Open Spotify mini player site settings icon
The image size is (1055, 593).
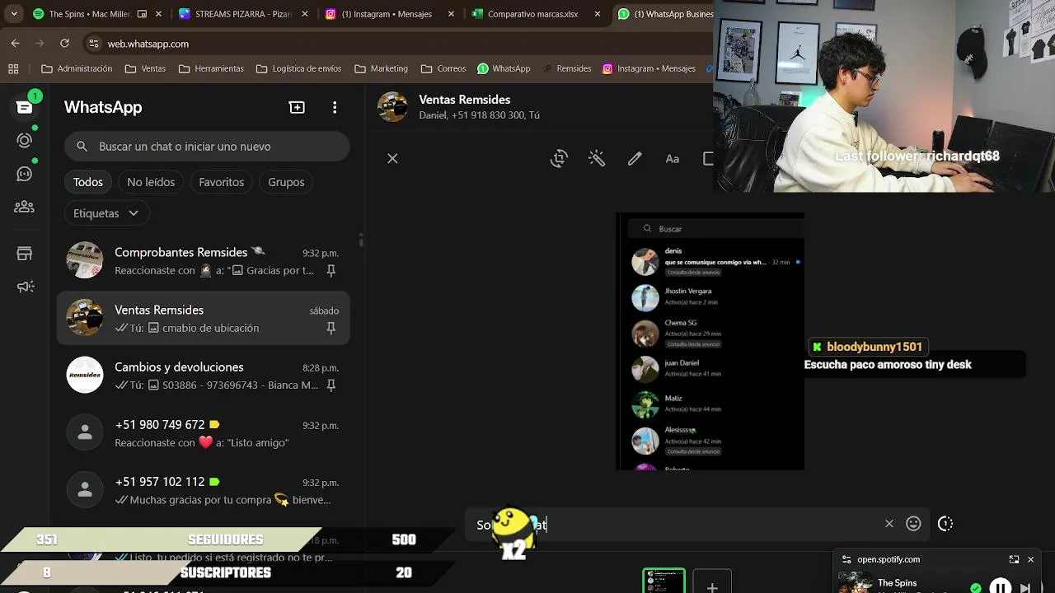[x=846, y=559]
